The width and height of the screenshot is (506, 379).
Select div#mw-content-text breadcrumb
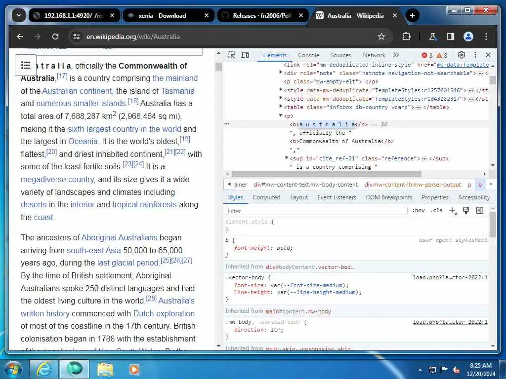tap(305, 185)
